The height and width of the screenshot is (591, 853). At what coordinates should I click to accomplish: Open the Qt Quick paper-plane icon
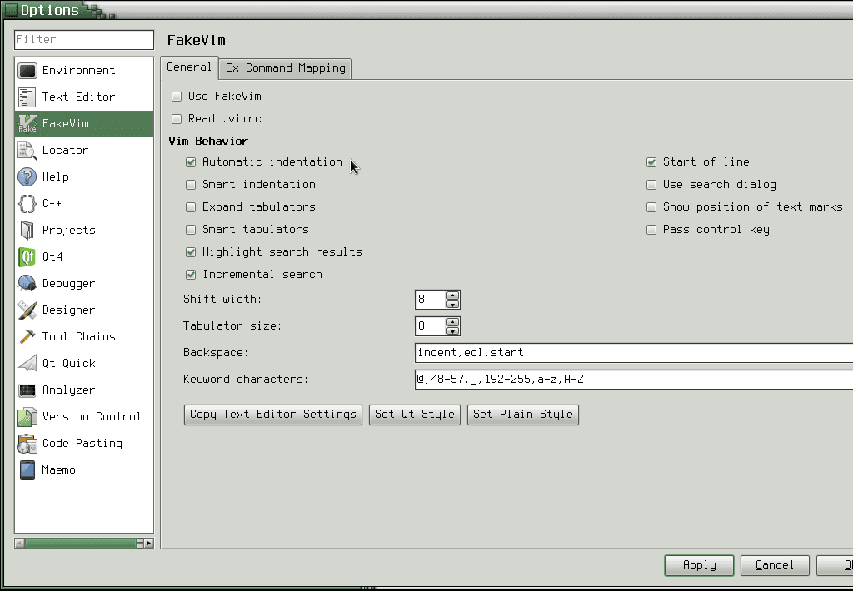(27, 363)
